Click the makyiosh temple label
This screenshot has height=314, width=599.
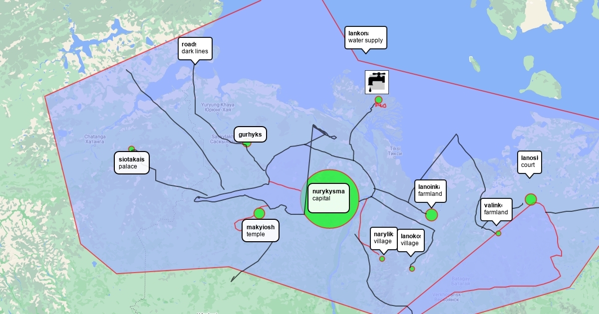[260, 231]
